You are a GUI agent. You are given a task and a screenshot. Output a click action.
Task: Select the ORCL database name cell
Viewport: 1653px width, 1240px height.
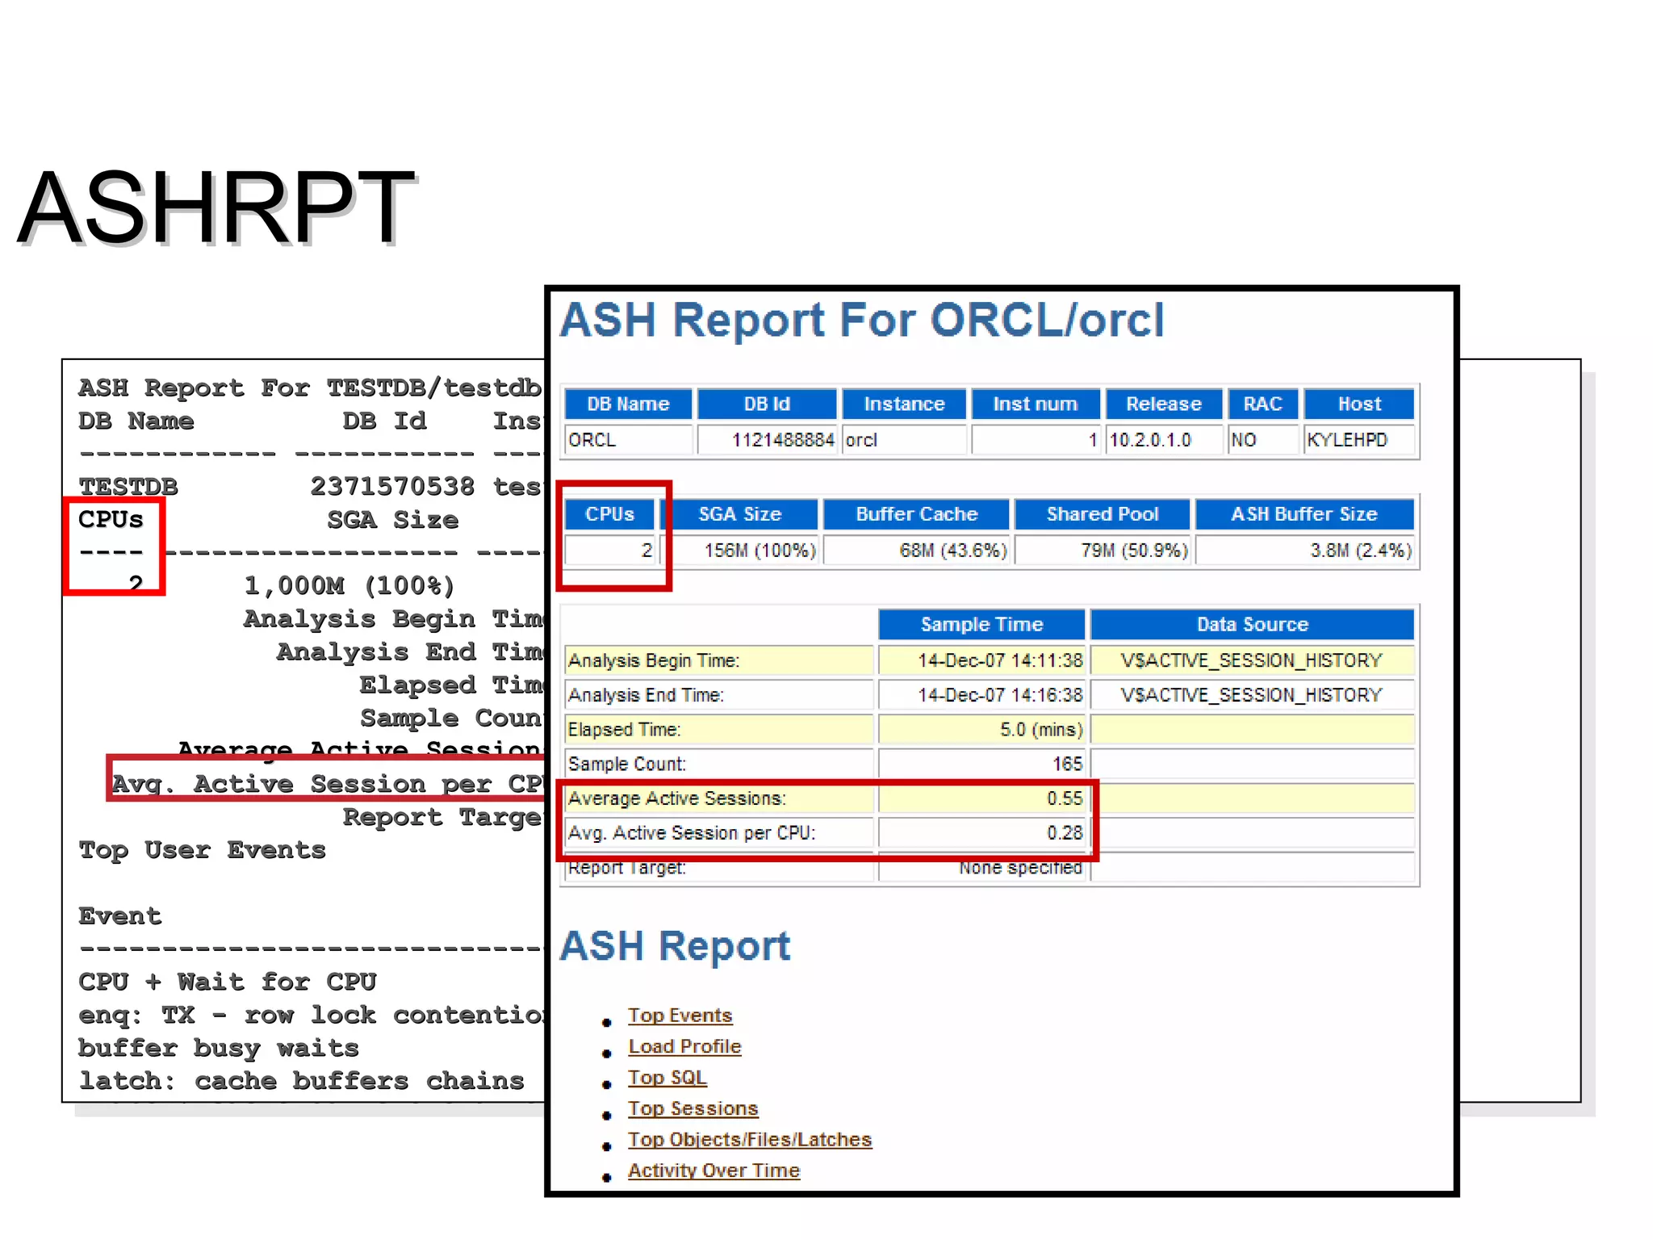pyautogui.click(x=628, y=440)
